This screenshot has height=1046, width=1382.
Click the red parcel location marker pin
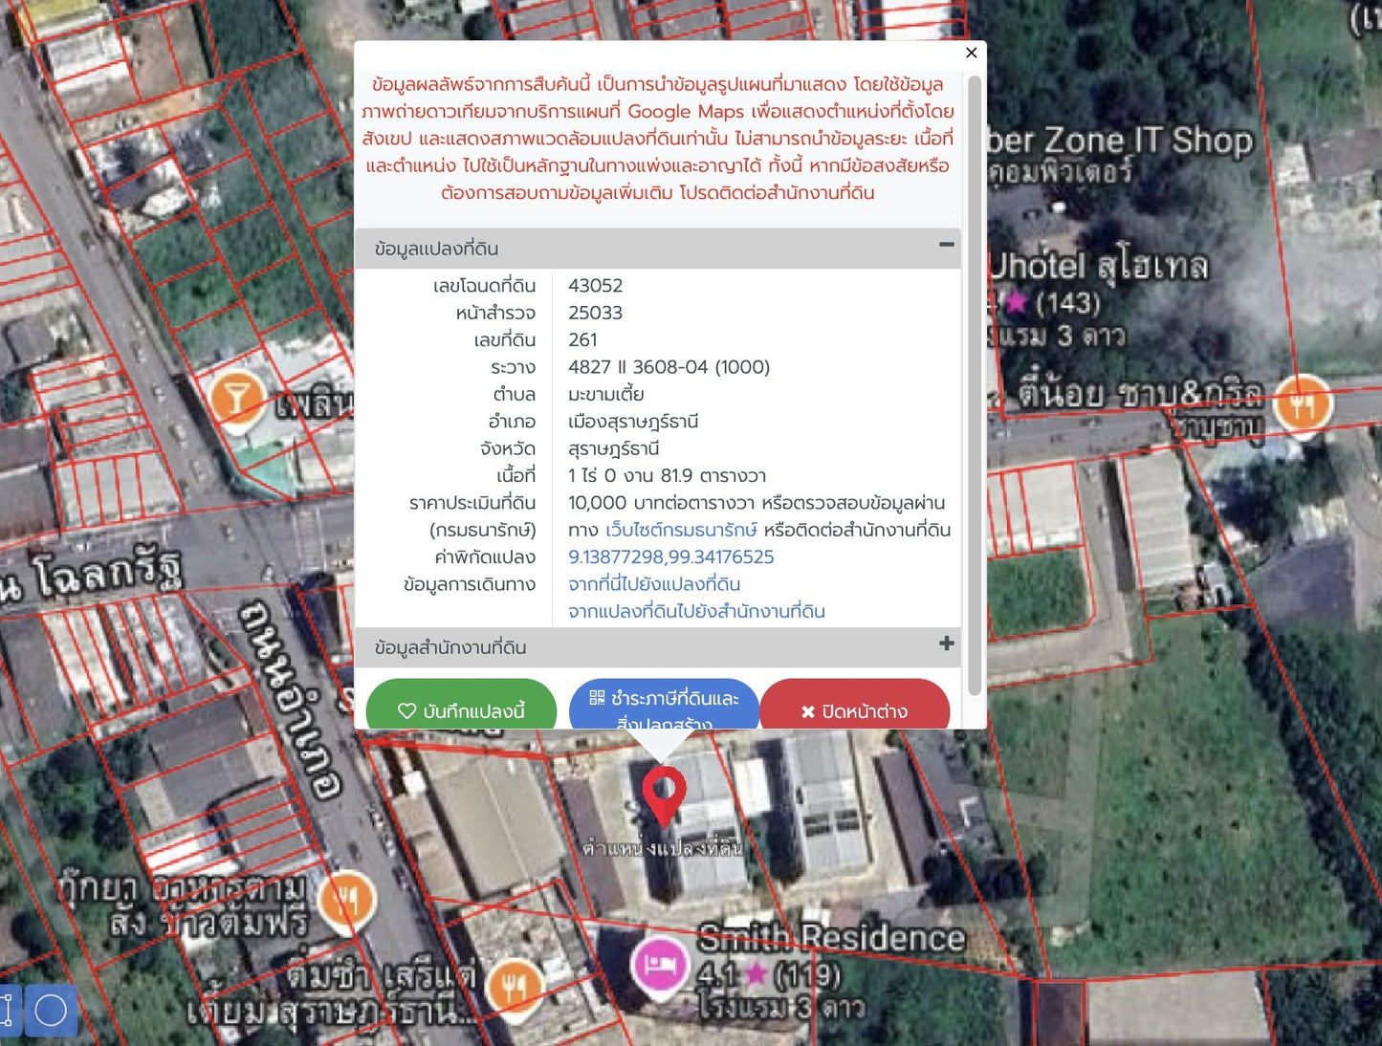[666, 792]
